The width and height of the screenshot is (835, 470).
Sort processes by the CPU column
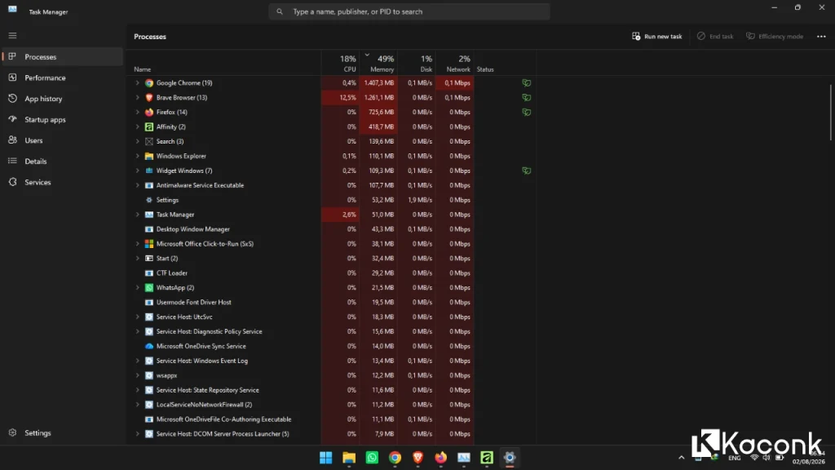pyautogui.click(x=340, y=63)
